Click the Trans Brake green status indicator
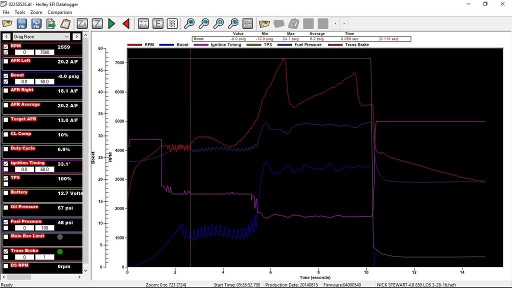The height and width of the screenshot is (288, 512). coord(60,251)
